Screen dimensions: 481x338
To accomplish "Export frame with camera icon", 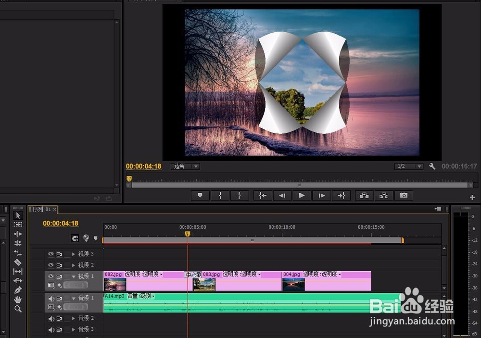I will [x=404, y=195].
